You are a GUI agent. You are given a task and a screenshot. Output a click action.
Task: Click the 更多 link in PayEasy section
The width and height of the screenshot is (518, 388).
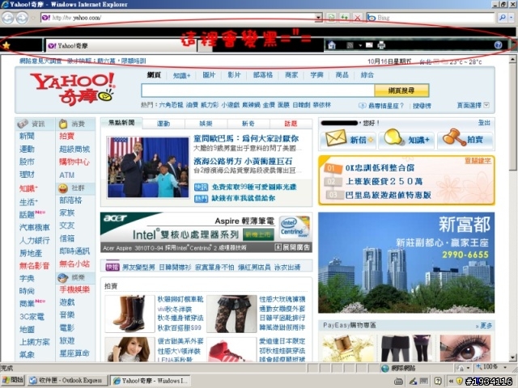pyautogui.click(x=484, y=326)
